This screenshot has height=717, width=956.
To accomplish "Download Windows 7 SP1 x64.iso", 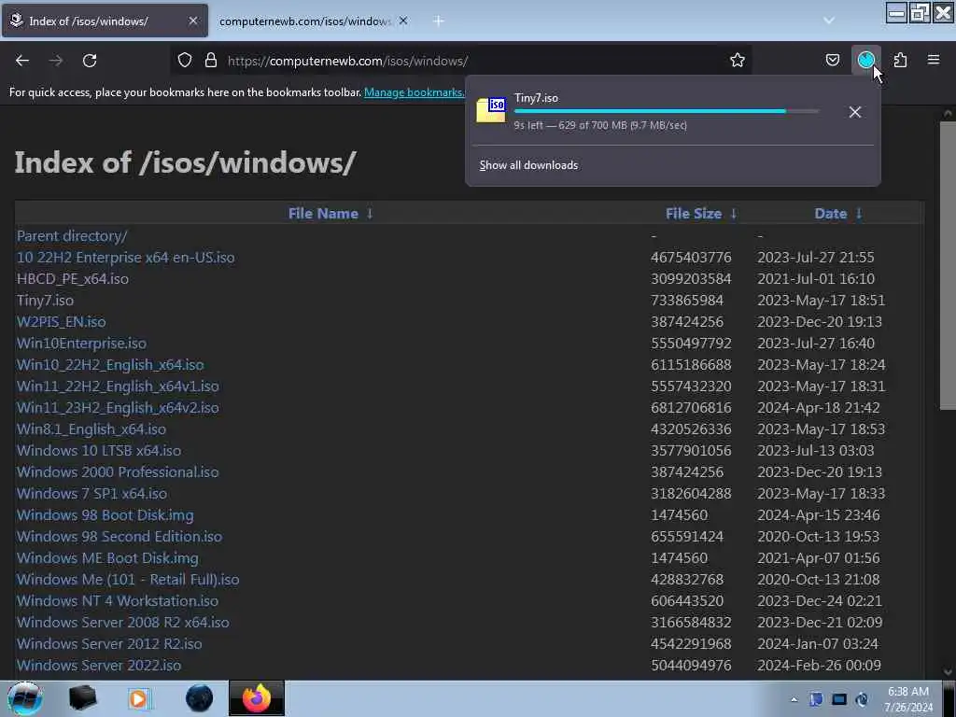I will click(91, 493).
